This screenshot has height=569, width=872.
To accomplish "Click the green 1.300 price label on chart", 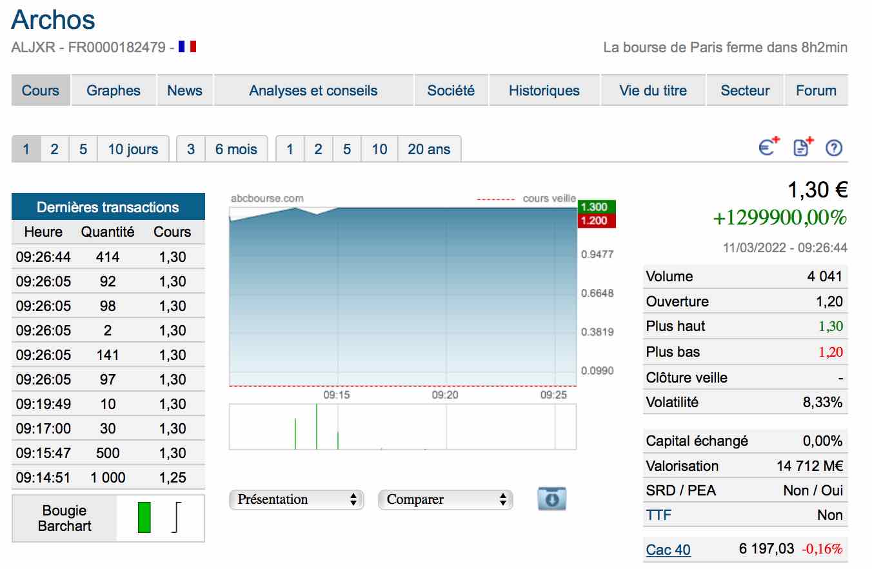I will tap(597, 206).
